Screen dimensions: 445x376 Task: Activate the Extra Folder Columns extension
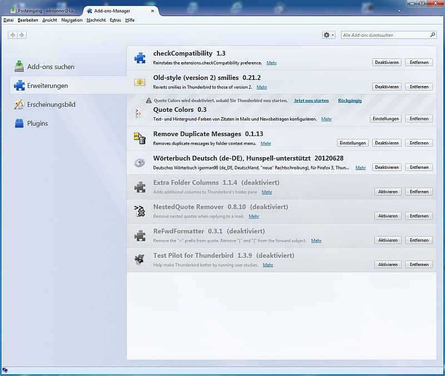[x=388, y=192]
